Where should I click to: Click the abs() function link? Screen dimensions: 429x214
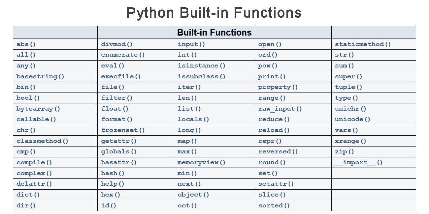[26, 44]
